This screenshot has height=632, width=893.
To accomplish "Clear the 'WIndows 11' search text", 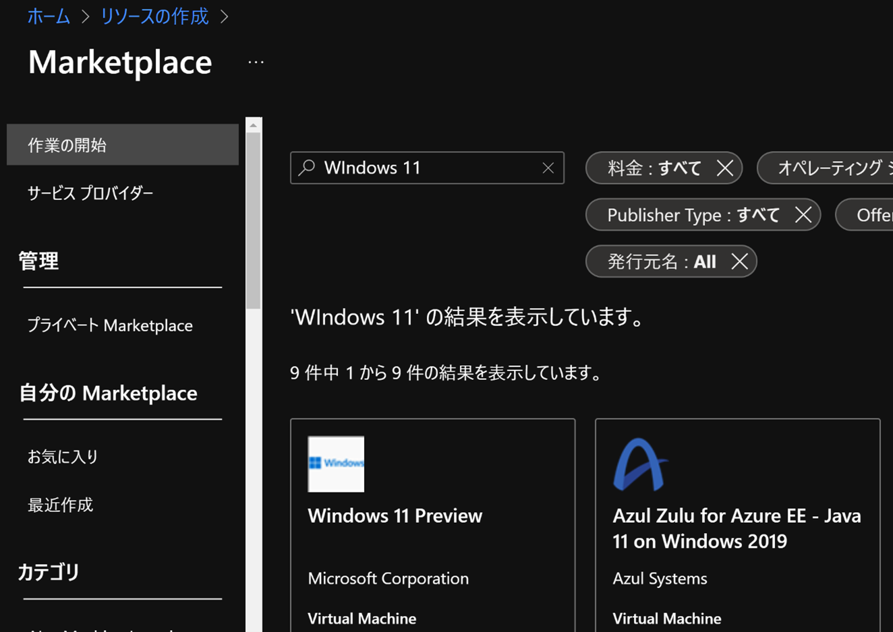I will 548,168.
